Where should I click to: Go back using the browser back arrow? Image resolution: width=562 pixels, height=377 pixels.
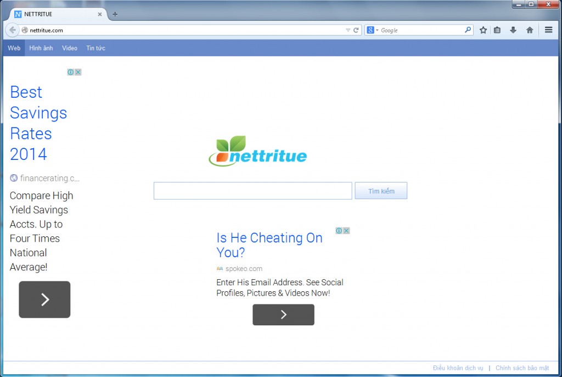(12, 30)
